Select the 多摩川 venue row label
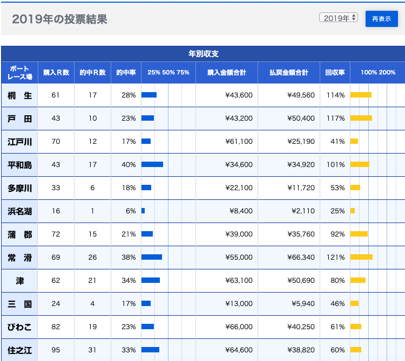This screenshot has height=361, width=405. click(x=19, y=188)
